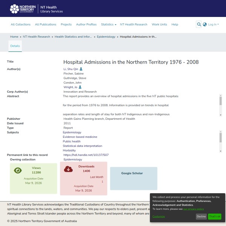Open the All Collections menu item
Screen dimensions: 226x226
click(x=21, y=24)
